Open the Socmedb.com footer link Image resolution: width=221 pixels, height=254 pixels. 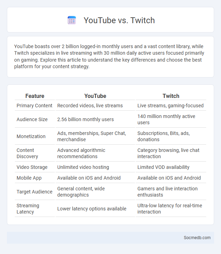click(x=197, y=238)
